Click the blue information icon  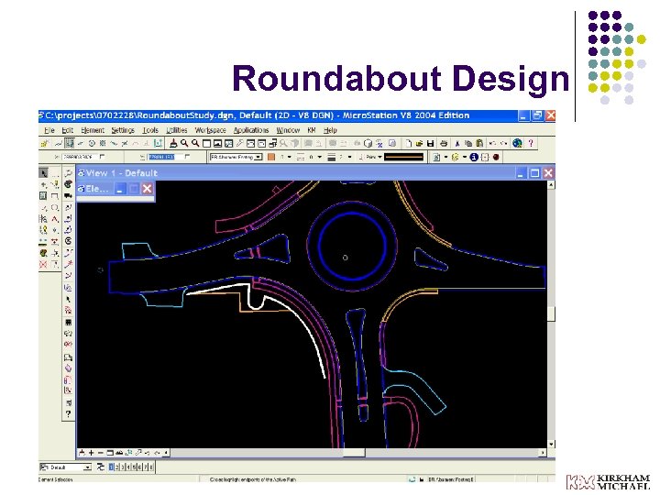tap(474, 157)
